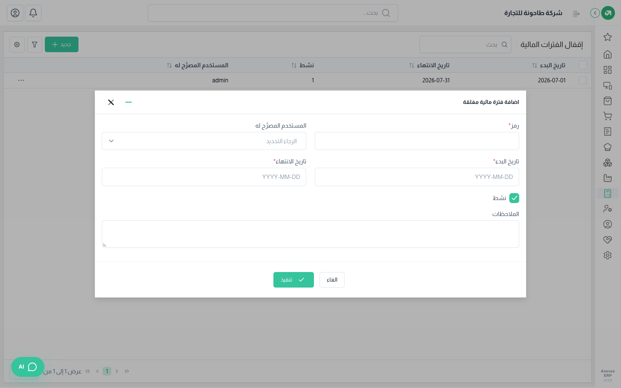Focus the رمز code input field
This screenshot has height=388, width=621.
coord(417,141)
